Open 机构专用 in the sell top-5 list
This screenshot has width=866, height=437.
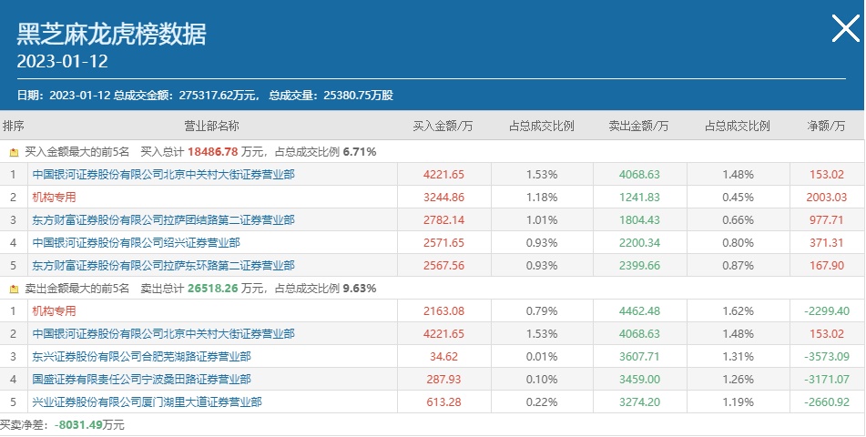click(x=54, y=310)
